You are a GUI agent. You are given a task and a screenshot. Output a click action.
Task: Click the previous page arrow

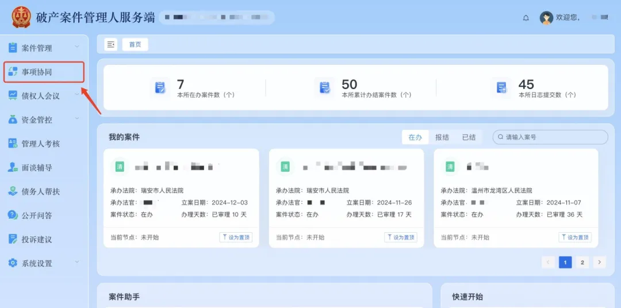tap(548, 262)
